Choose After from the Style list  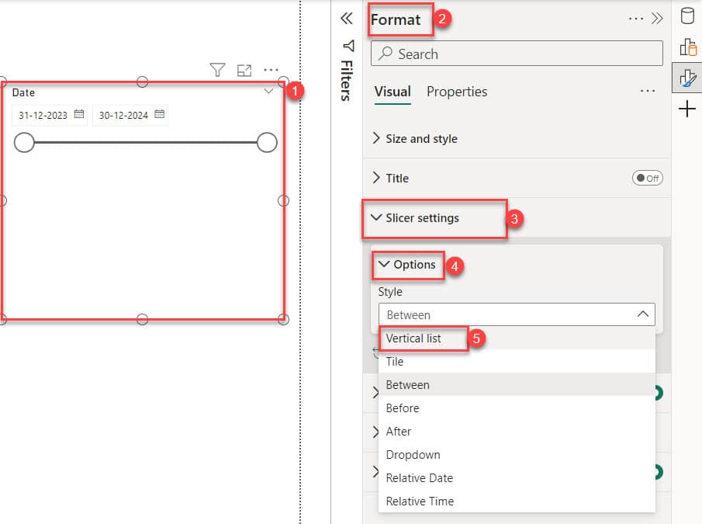click(x=517, y=432)
